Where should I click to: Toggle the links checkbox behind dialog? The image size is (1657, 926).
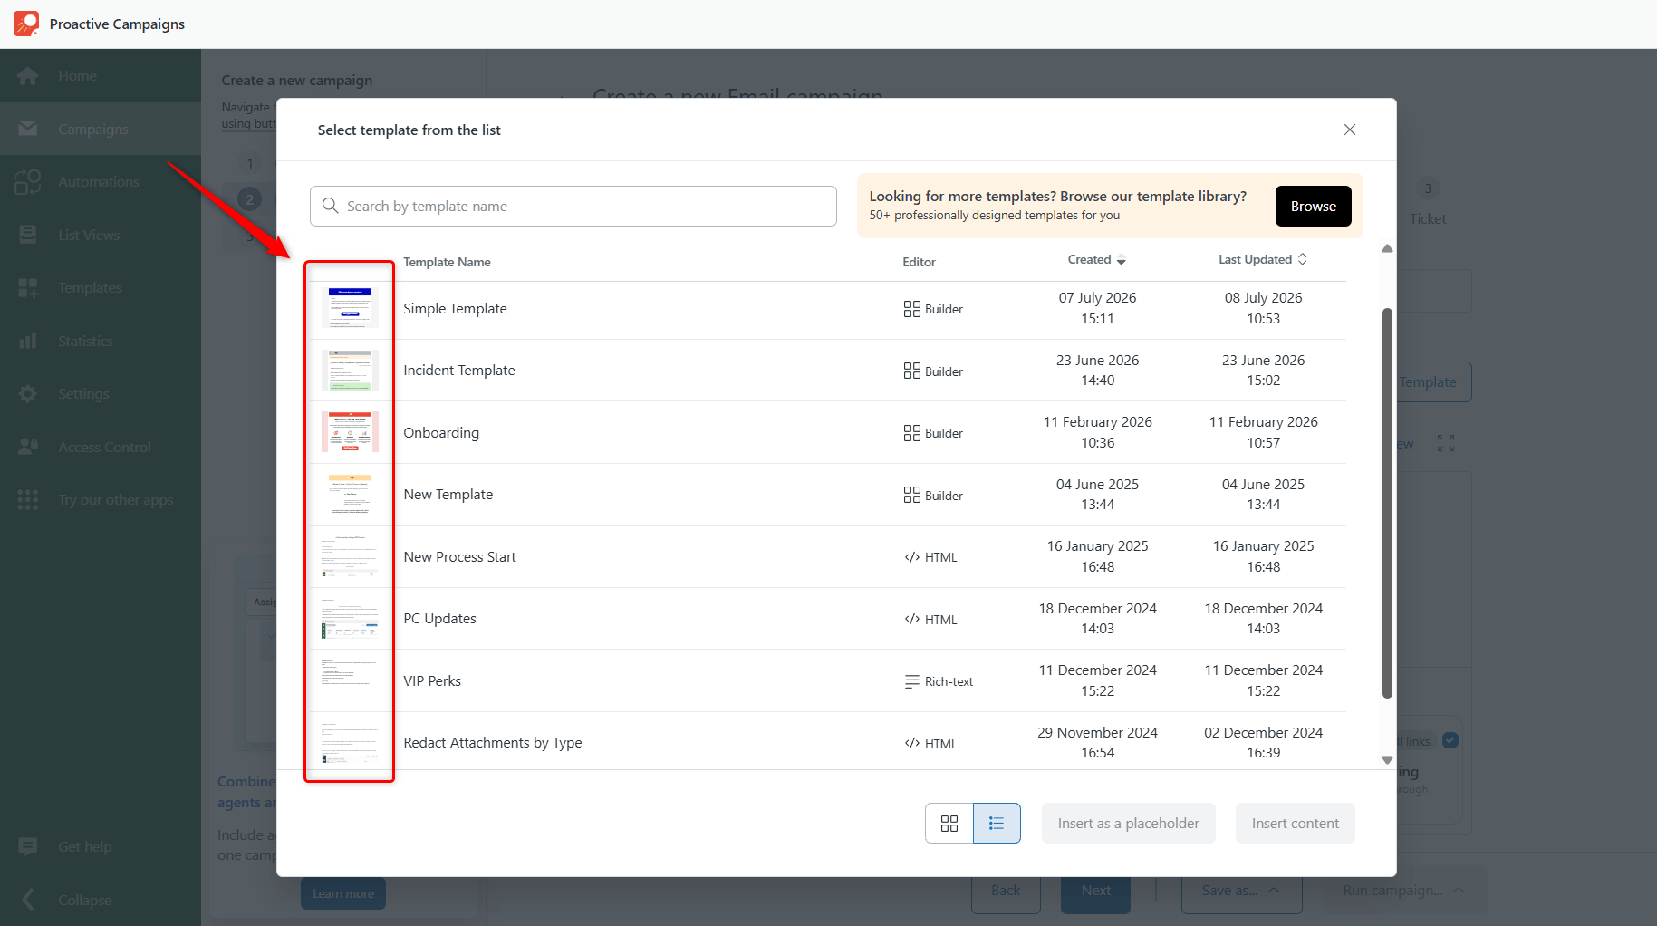click(x=1450, y=740)
